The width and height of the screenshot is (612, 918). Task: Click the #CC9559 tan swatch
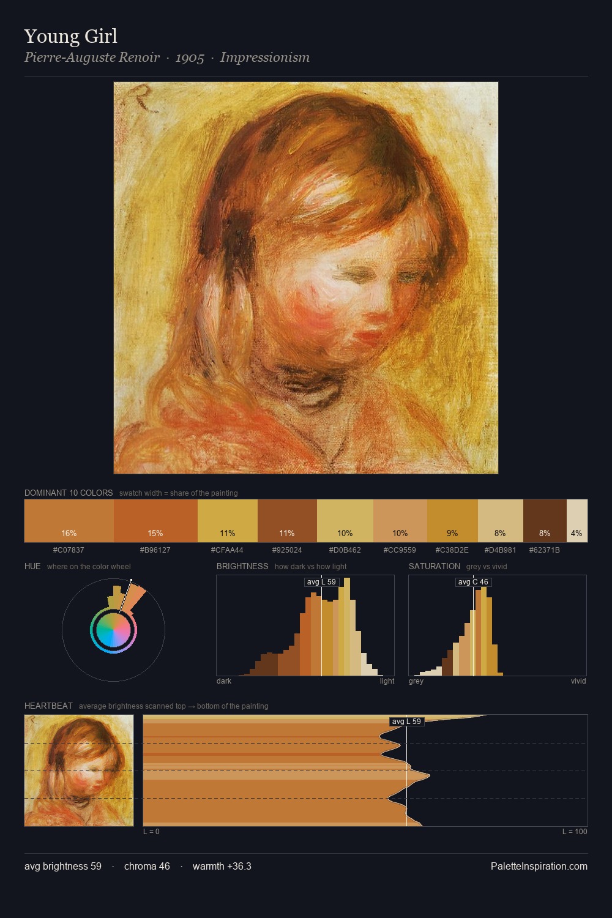pyautogui.click(x=400, y=521)
